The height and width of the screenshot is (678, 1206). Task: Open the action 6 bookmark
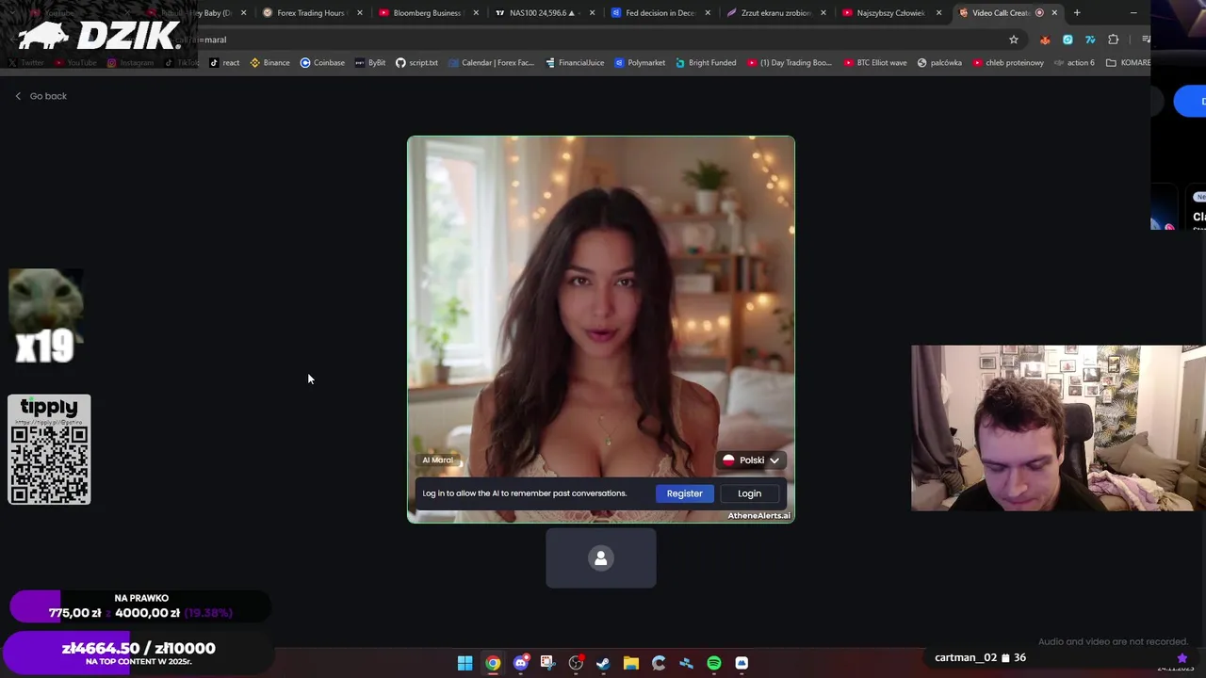tap(1074, 63)
